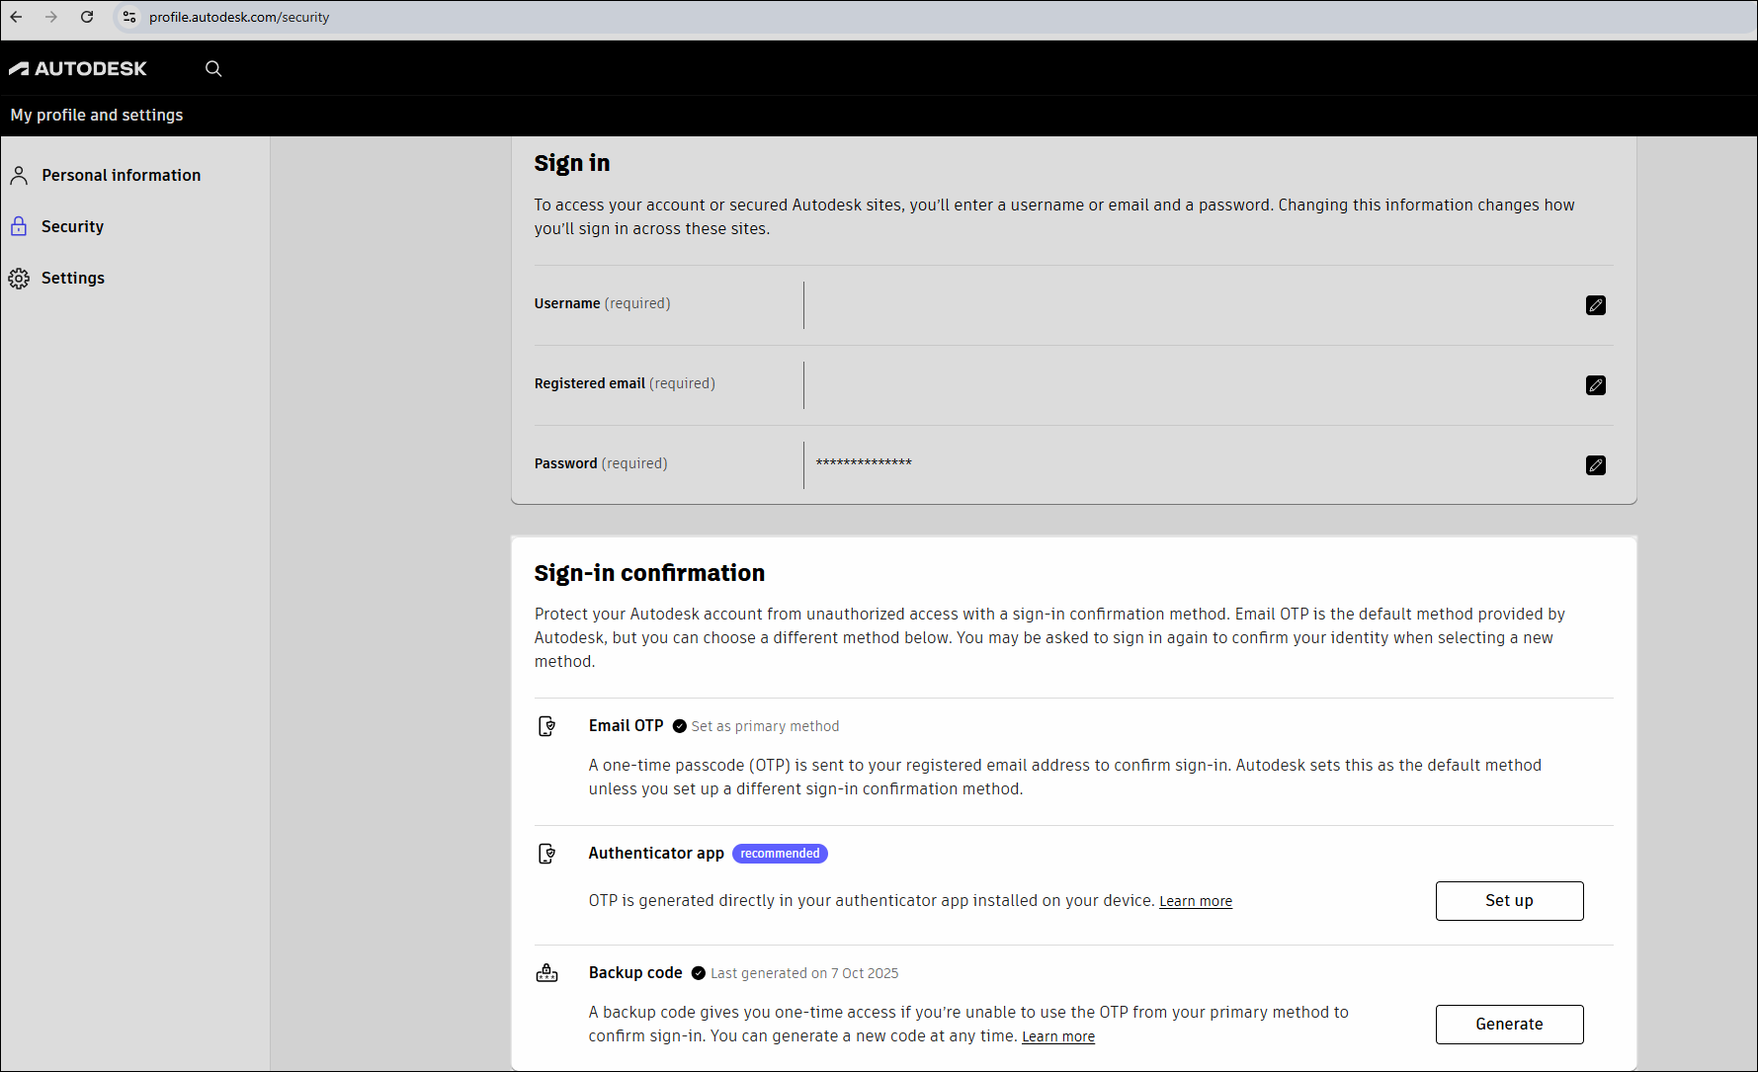This screenshot has height=1072, width=1758.
Task: Generate a new backup code
Action: [1509, 1024]
